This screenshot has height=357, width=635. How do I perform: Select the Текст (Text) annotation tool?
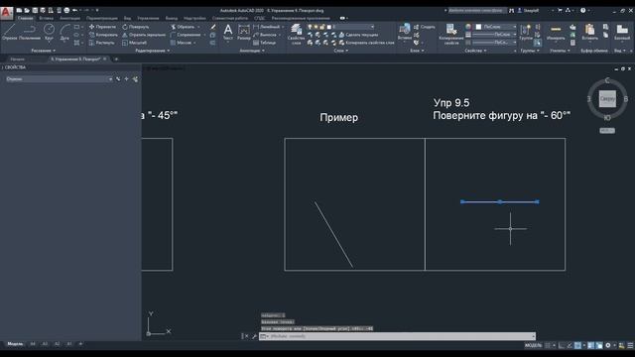[x=228, y=32]
